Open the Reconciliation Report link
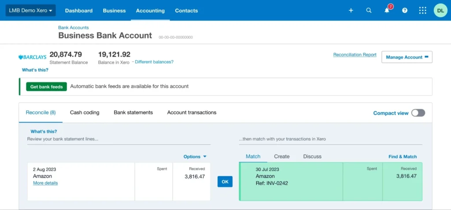This screenshot has height=210, width=451. tap(355, 55)
